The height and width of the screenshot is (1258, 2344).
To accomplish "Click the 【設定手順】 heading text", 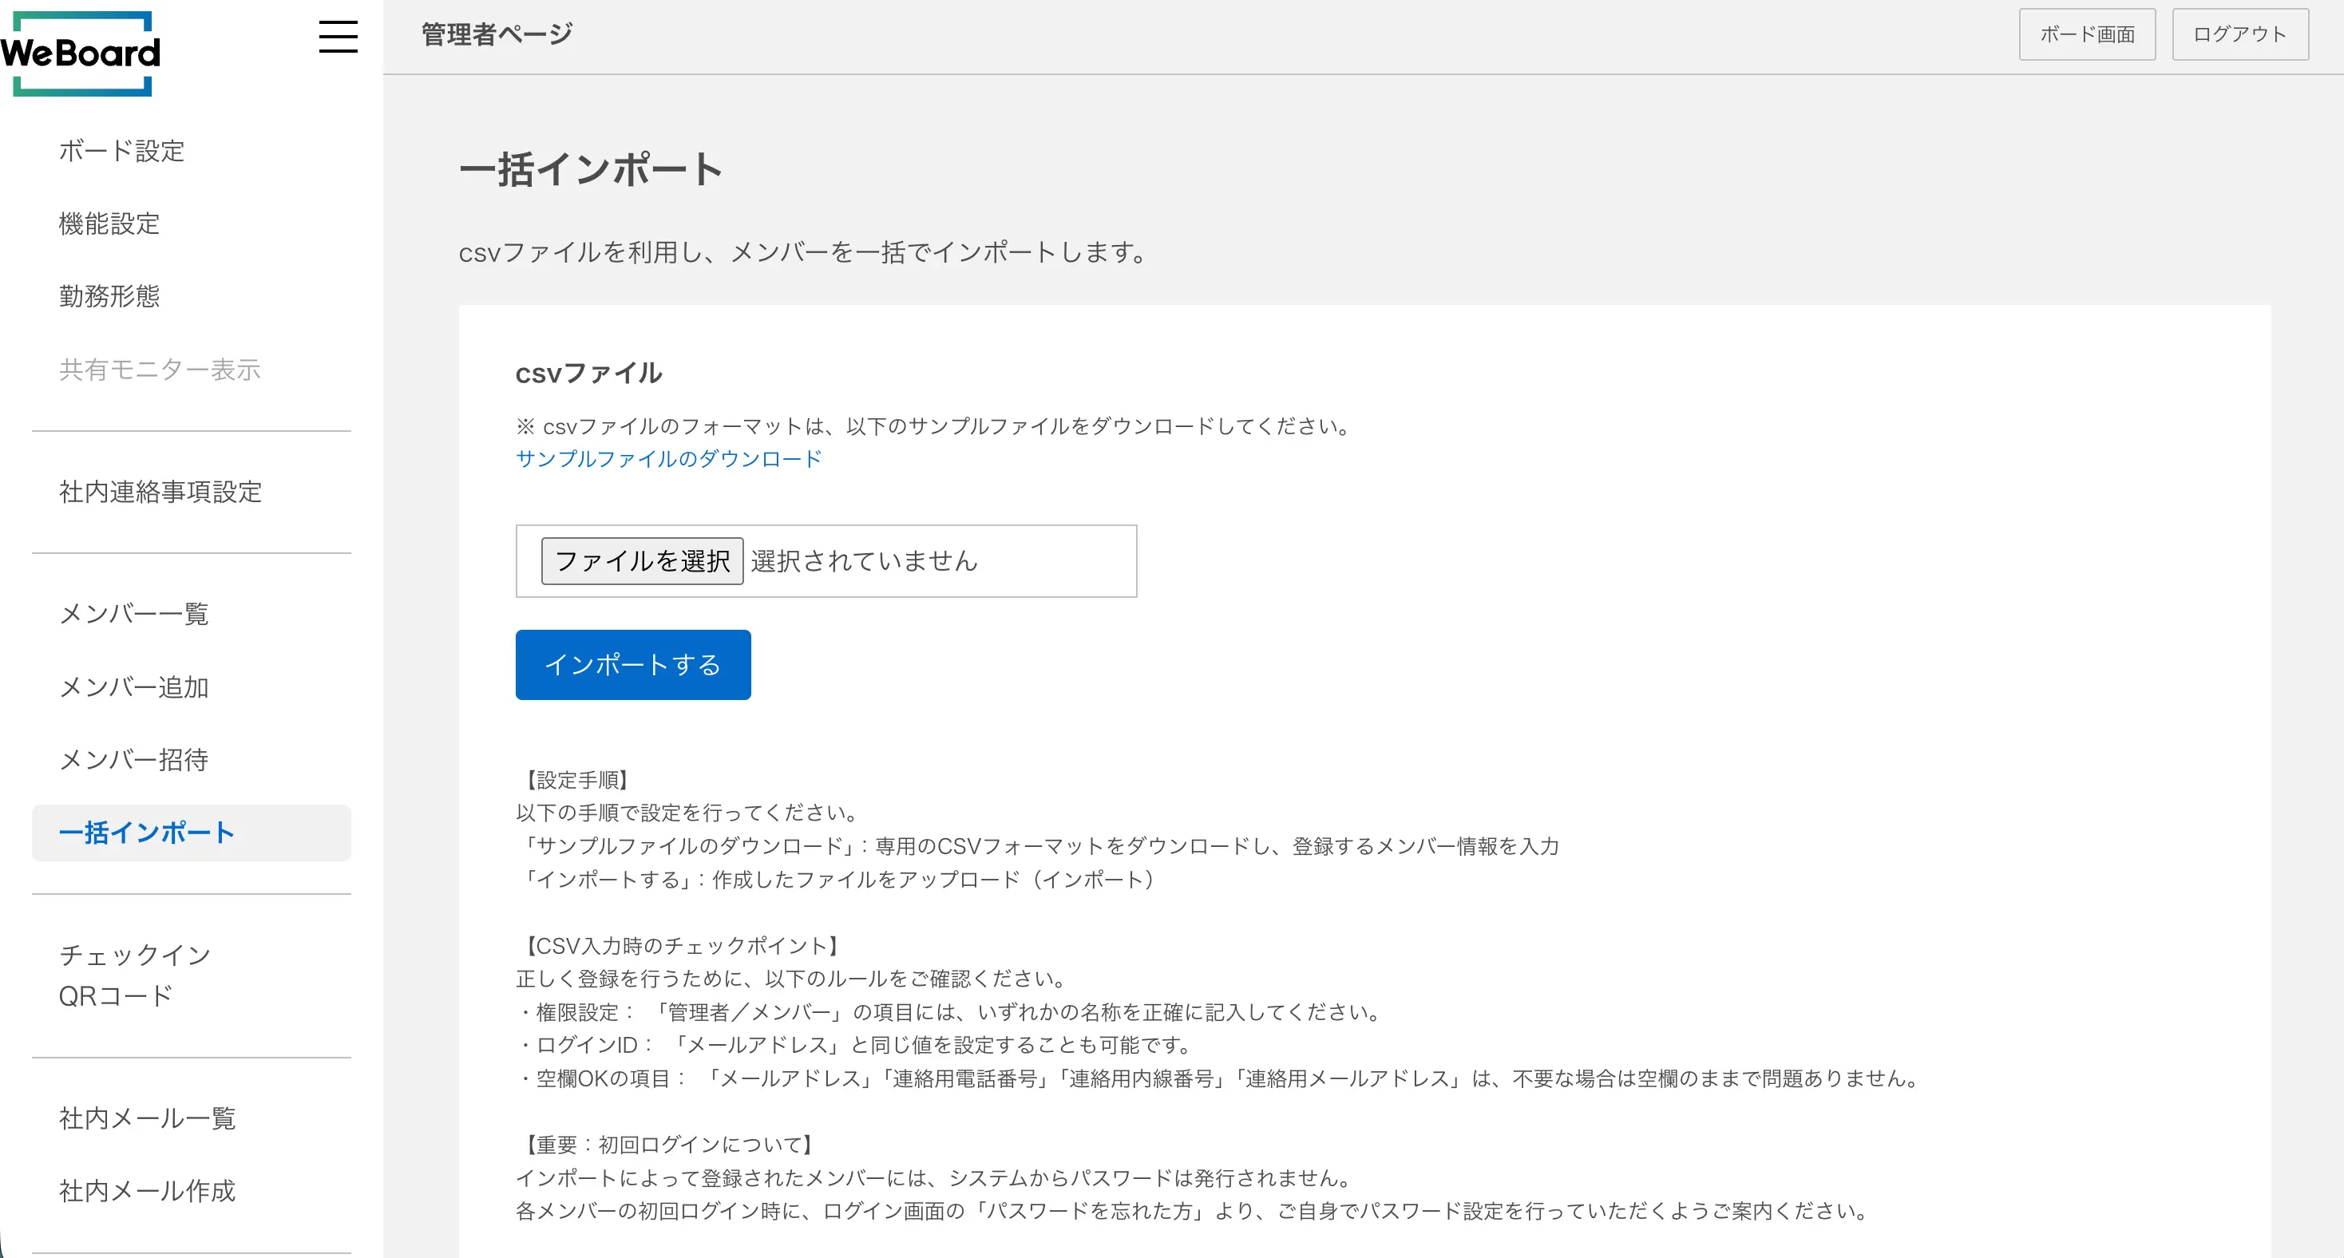I will pos(577,780).
